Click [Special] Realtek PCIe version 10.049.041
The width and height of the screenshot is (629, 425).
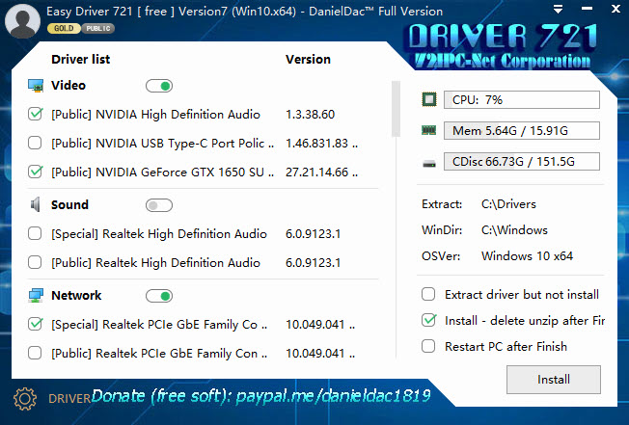(320, 325)
